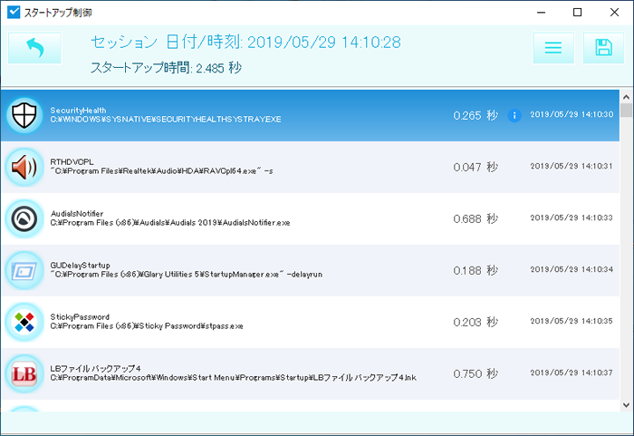The image size is (634, 436).
Task: Select the StickyPassword entry name
Action: (x=80, y=316)
